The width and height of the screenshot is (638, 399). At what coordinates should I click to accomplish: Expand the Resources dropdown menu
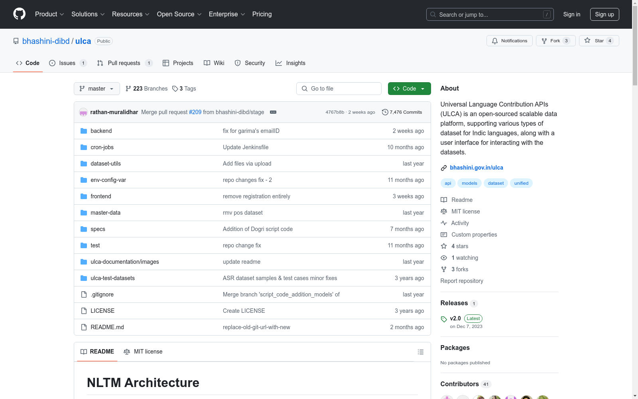(131, 14)
